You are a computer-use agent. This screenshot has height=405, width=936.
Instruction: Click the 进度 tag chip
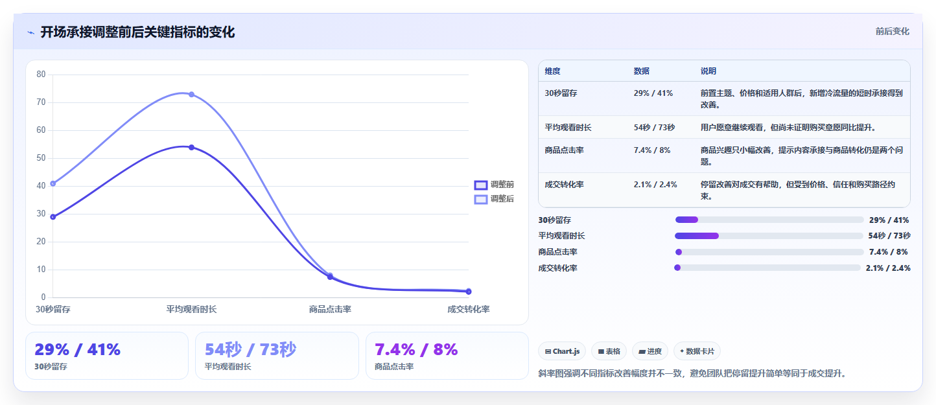point(650,351)
